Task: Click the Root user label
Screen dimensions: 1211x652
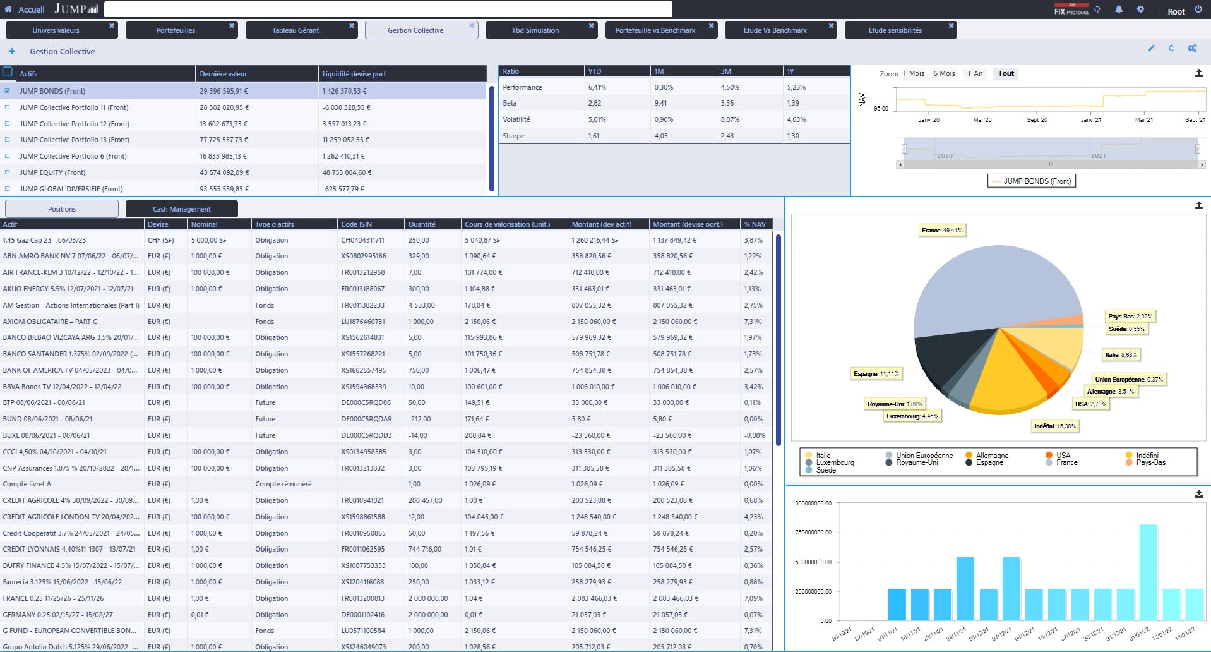Action: point(1176,11)
